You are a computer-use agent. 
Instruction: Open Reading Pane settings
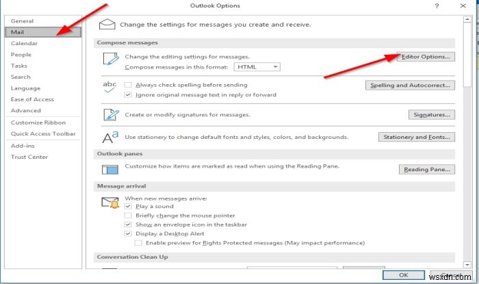(x=427, y=170)
